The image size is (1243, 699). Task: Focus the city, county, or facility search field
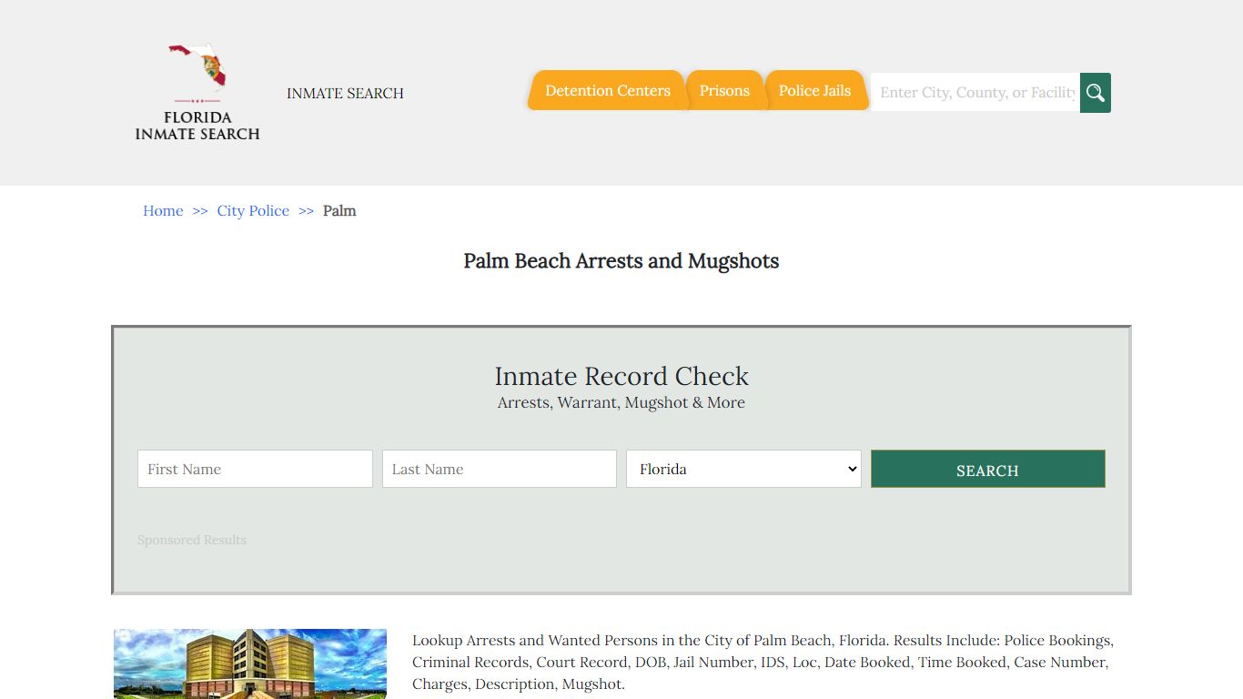point(975,92)
